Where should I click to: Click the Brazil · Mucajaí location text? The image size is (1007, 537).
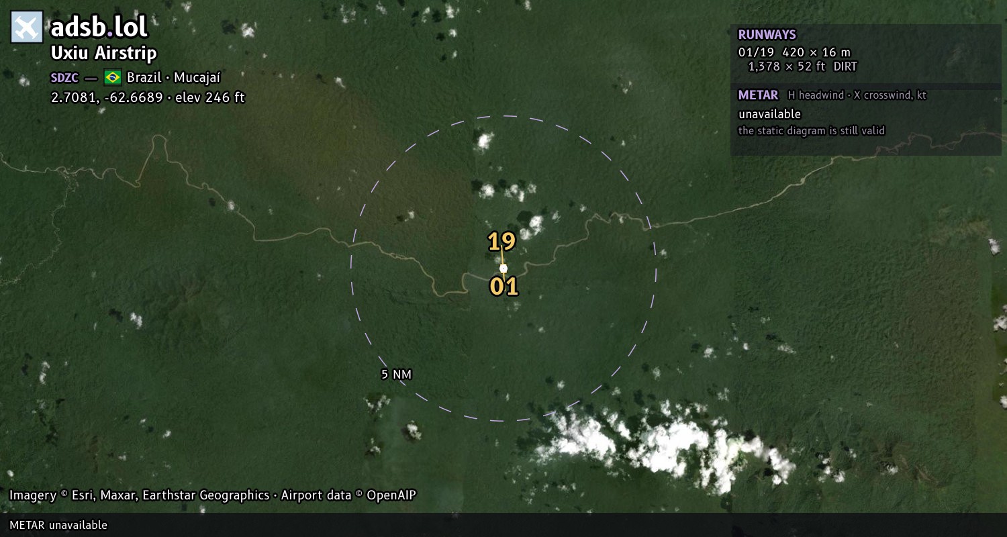(174, 77)
